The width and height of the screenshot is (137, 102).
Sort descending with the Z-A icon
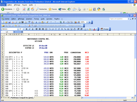72,22
